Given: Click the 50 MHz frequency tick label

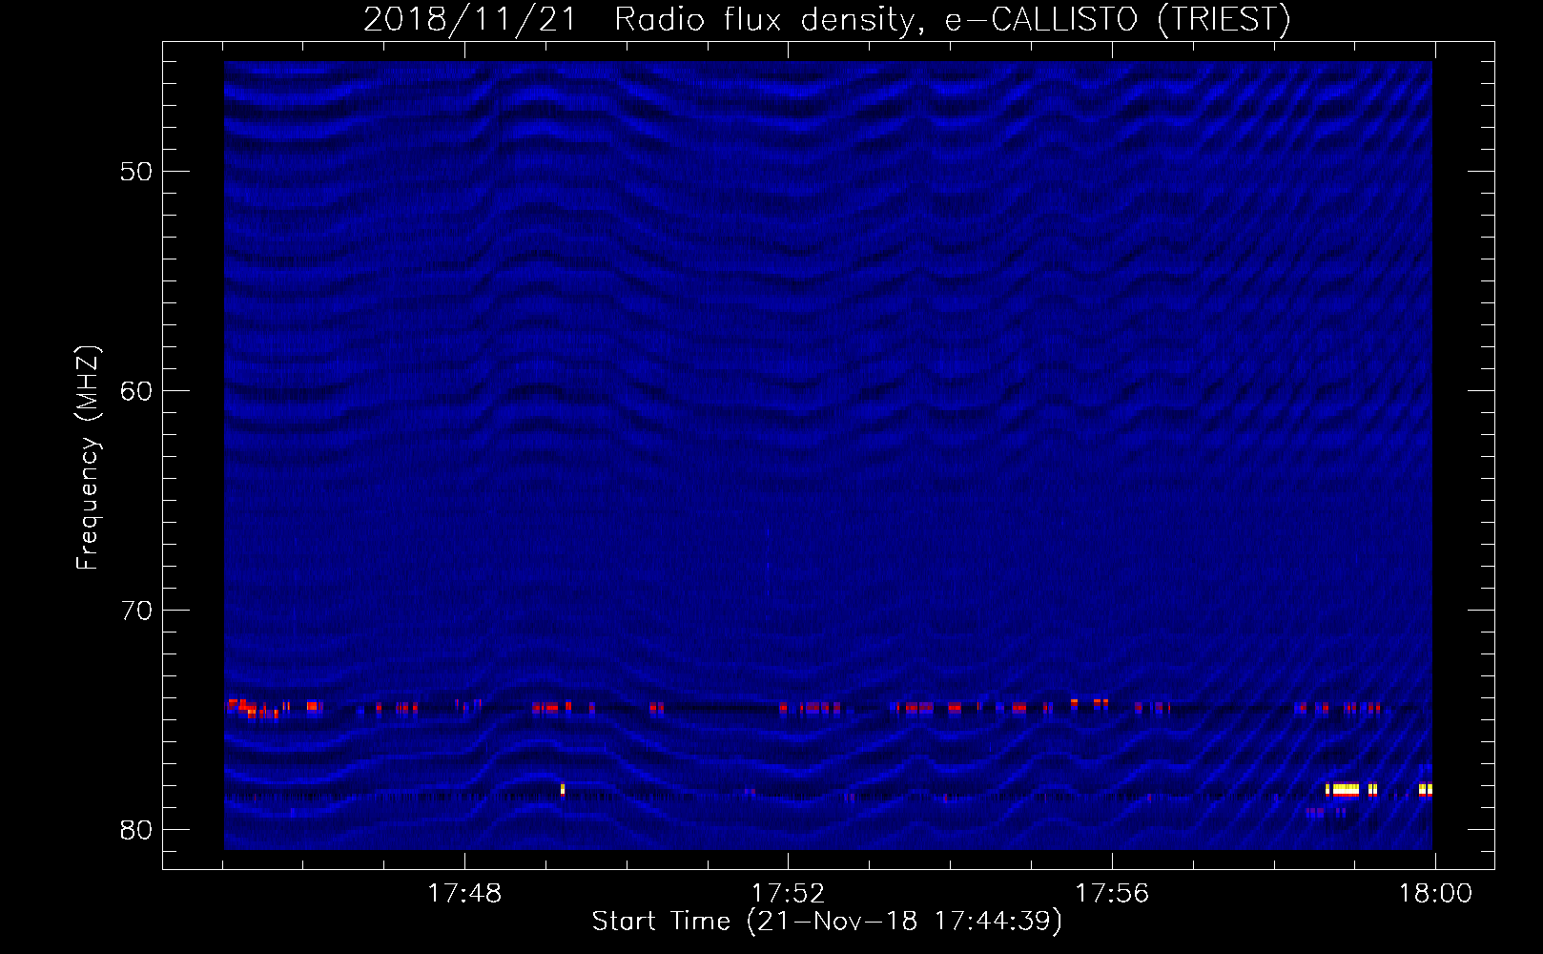Looking at the screenshot, I should point(137,172).
